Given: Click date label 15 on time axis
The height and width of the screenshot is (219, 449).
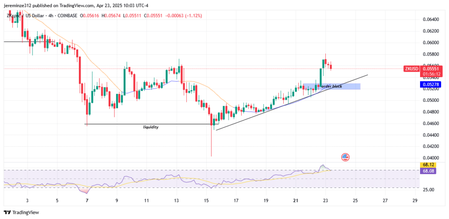Looking at the screenshot, I should [x=207, y=200].
